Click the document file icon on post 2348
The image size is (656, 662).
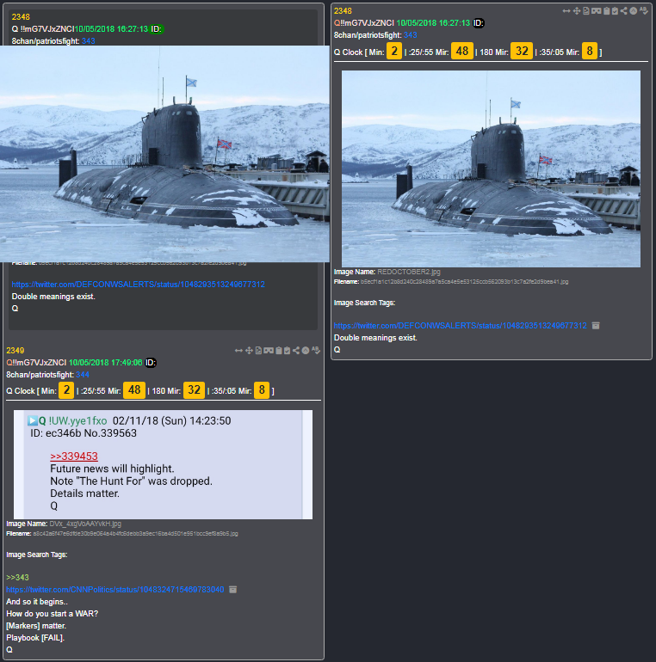586,11
